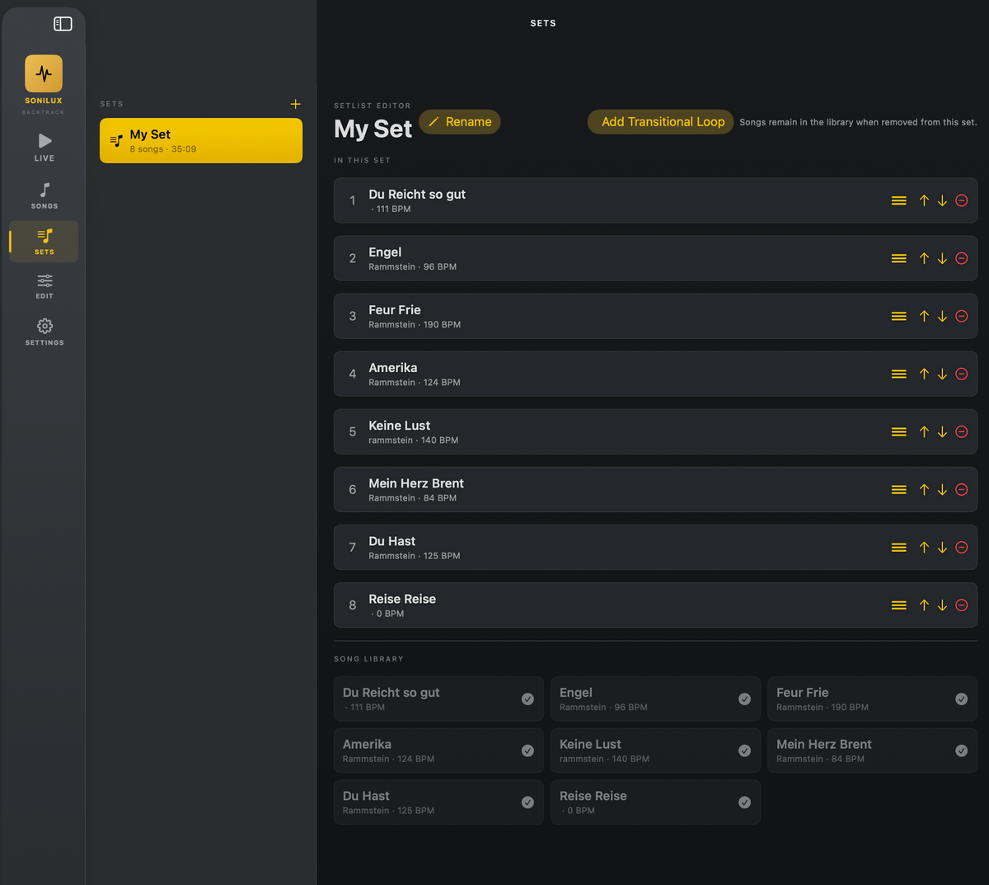
Task: Move Amerika down in the setlist
Action: [x=942, y=374]
